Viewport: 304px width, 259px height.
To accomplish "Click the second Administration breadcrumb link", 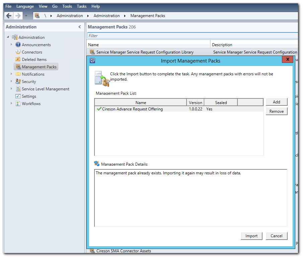I will pyautogui.click(x=106, y=16).
